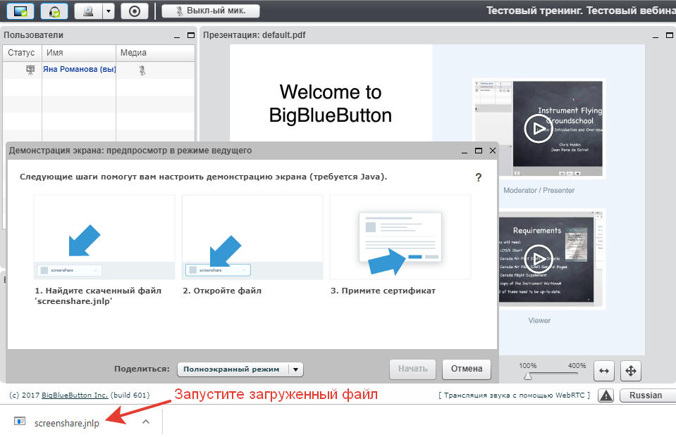Play the Viewer tutorial video
676x437 pixels.
(539, 259)
